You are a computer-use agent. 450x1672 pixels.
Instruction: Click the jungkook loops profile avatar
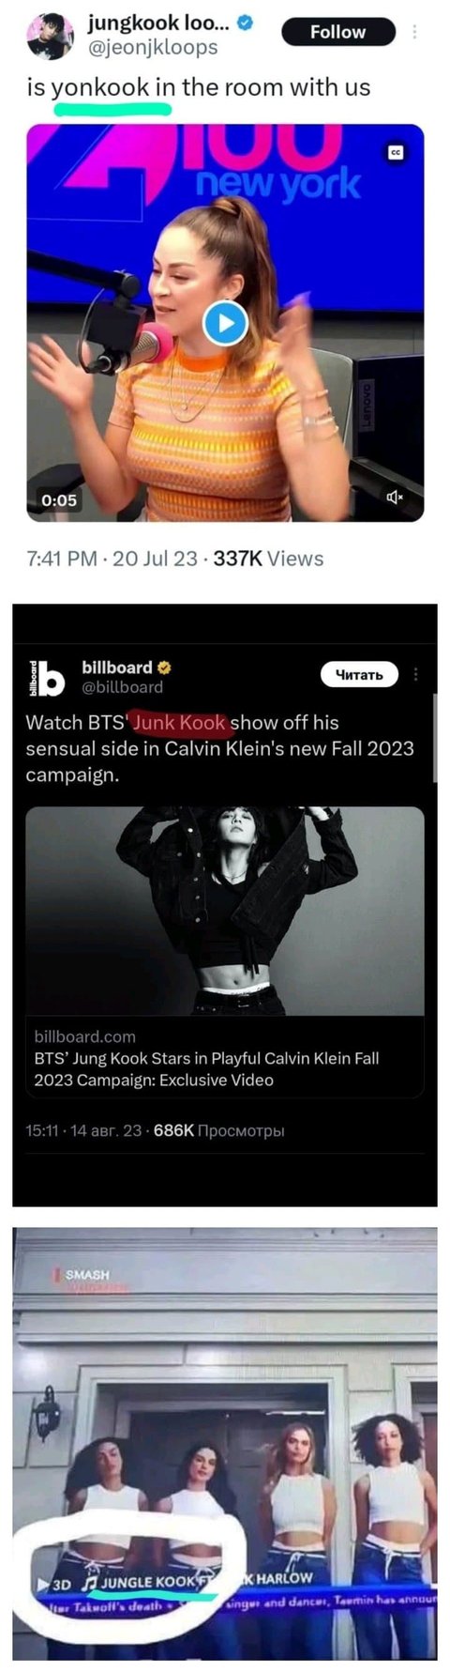(x=50, y=36)
